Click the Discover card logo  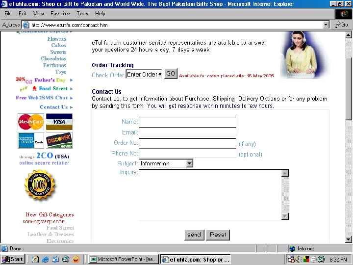[x=59, y=140]
